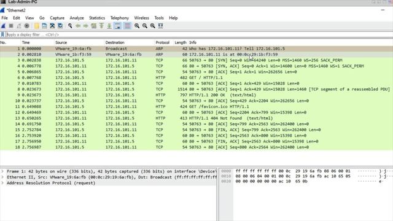This screenshot has width=393, height=221.
Task: Open the Go menu
Action: 42,18
